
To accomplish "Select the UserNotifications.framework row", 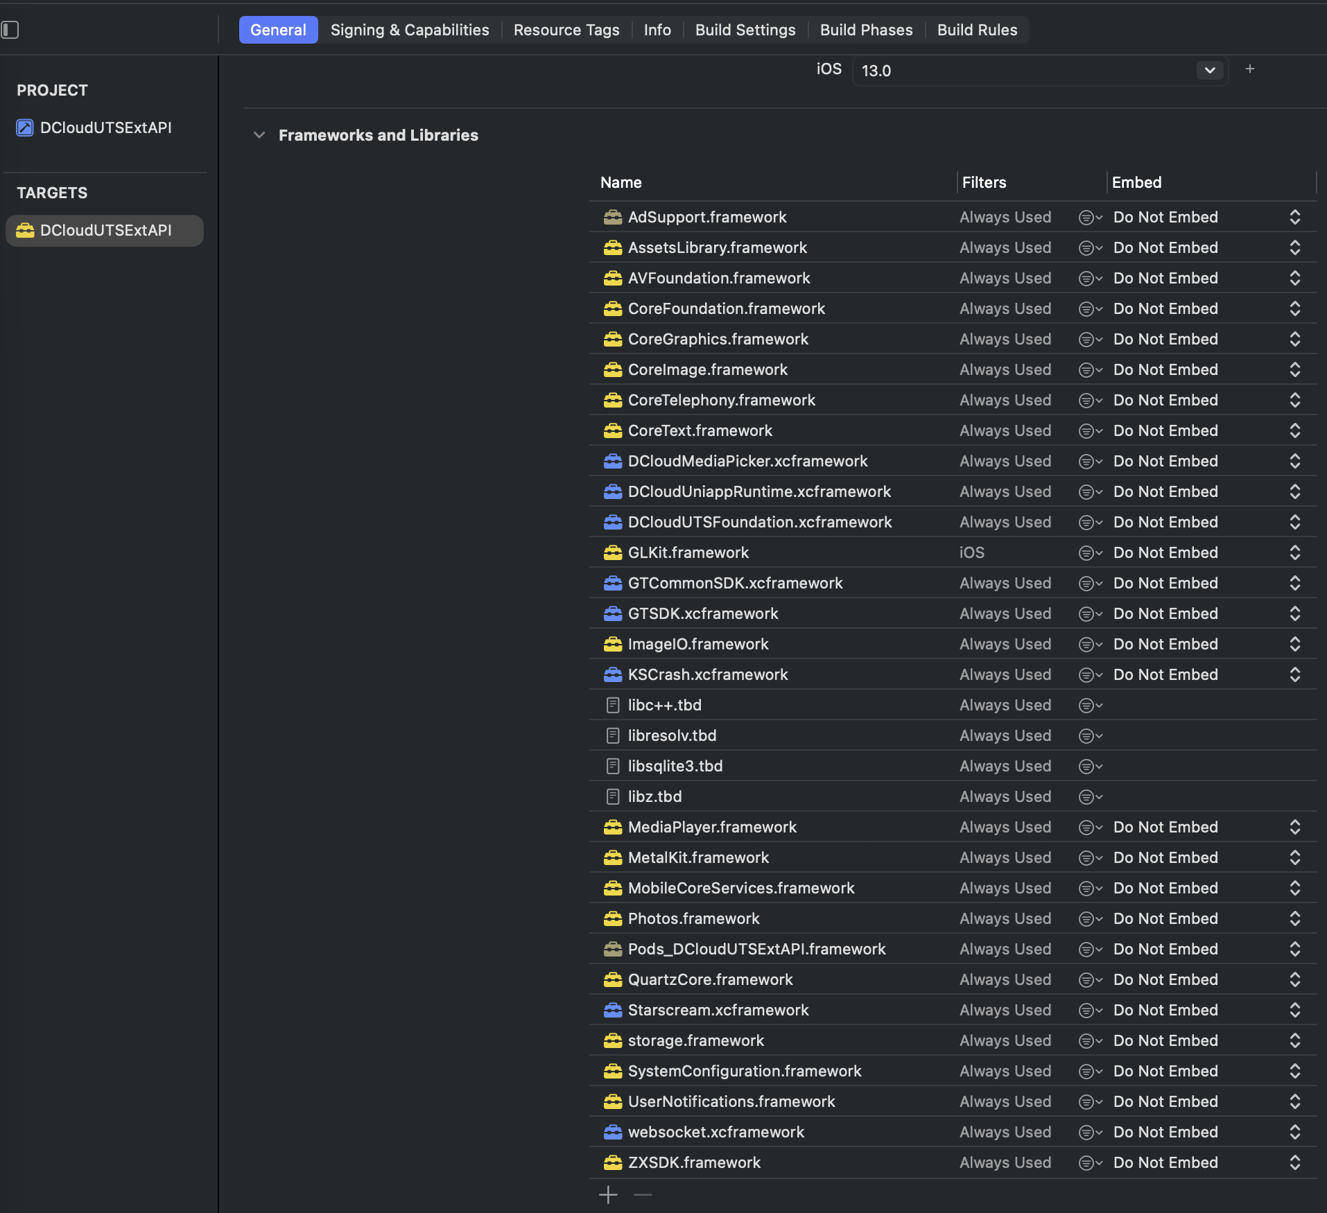I will point(953,1101).
